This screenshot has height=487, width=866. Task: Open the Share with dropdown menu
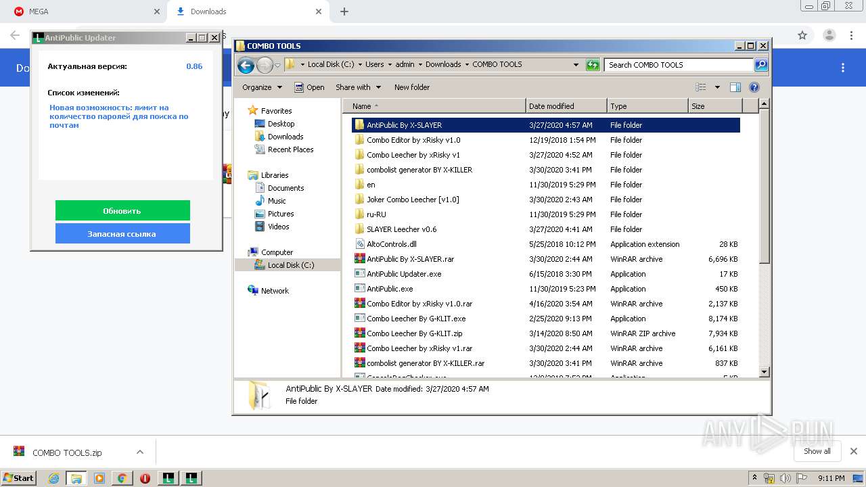pyautogui.click(x=358, y=87)
